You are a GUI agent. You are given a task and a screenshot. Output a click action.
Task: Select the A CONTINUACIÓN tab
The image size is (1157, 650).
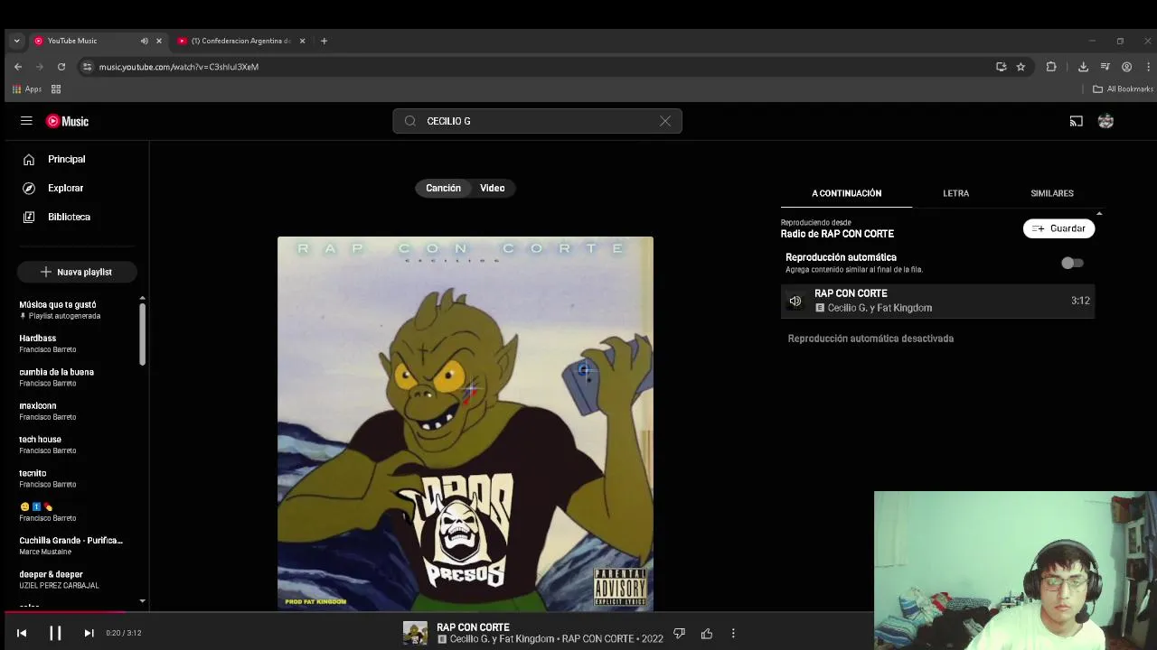pos(846,193)
